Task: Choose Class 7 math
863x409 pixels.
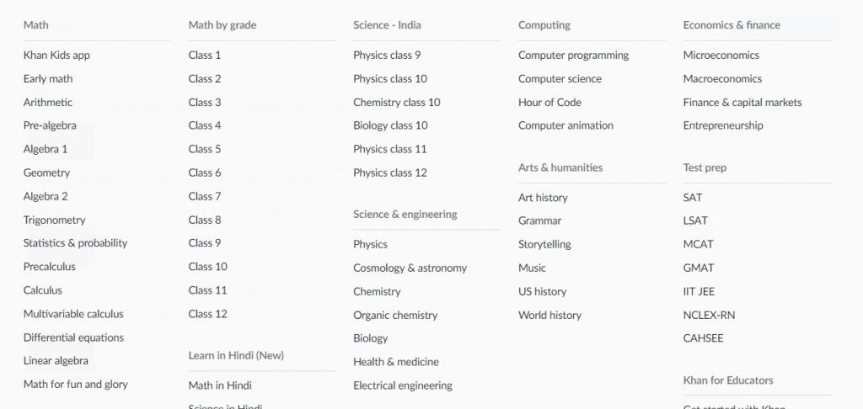Action: (x=205, y=196)
